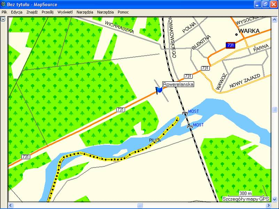Click the PILICA river label
This screenshot has width=279, height=209.
(155, 140)
